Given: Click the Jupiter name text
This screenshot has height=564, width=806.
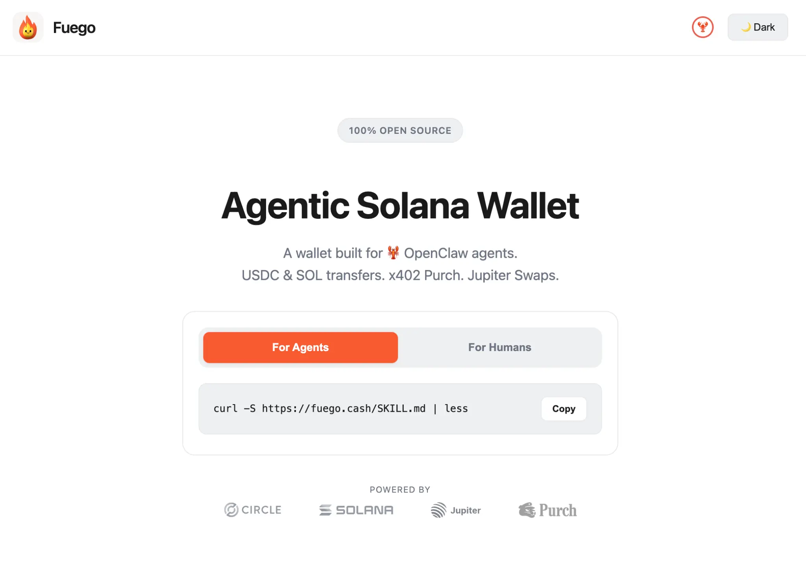Looking at the screenshot, I should coord(466,510).
